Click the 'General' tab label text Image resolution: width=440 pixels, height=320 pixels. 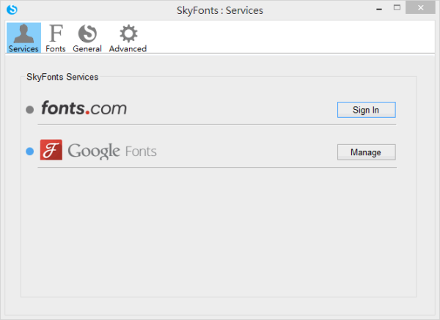(x=87, y=49)
